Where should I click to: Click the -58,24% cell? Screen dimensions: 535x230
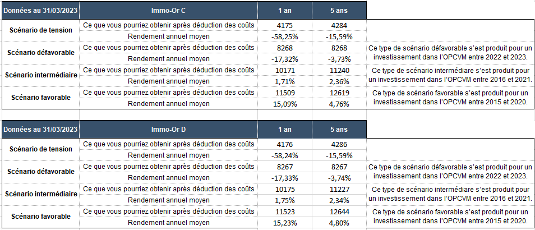pyautogui.click(x=284, y=155)
